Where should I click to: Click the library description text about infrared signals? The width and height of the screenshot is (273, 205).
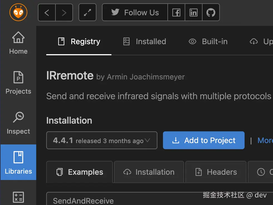tap(159, 96)
